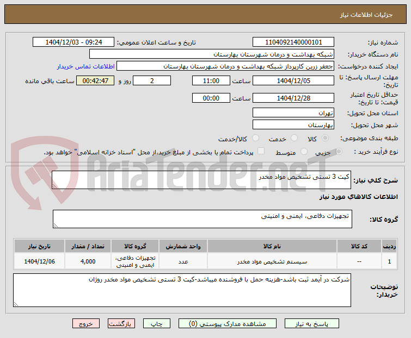Click the row number cell 1

pos(389,261)
